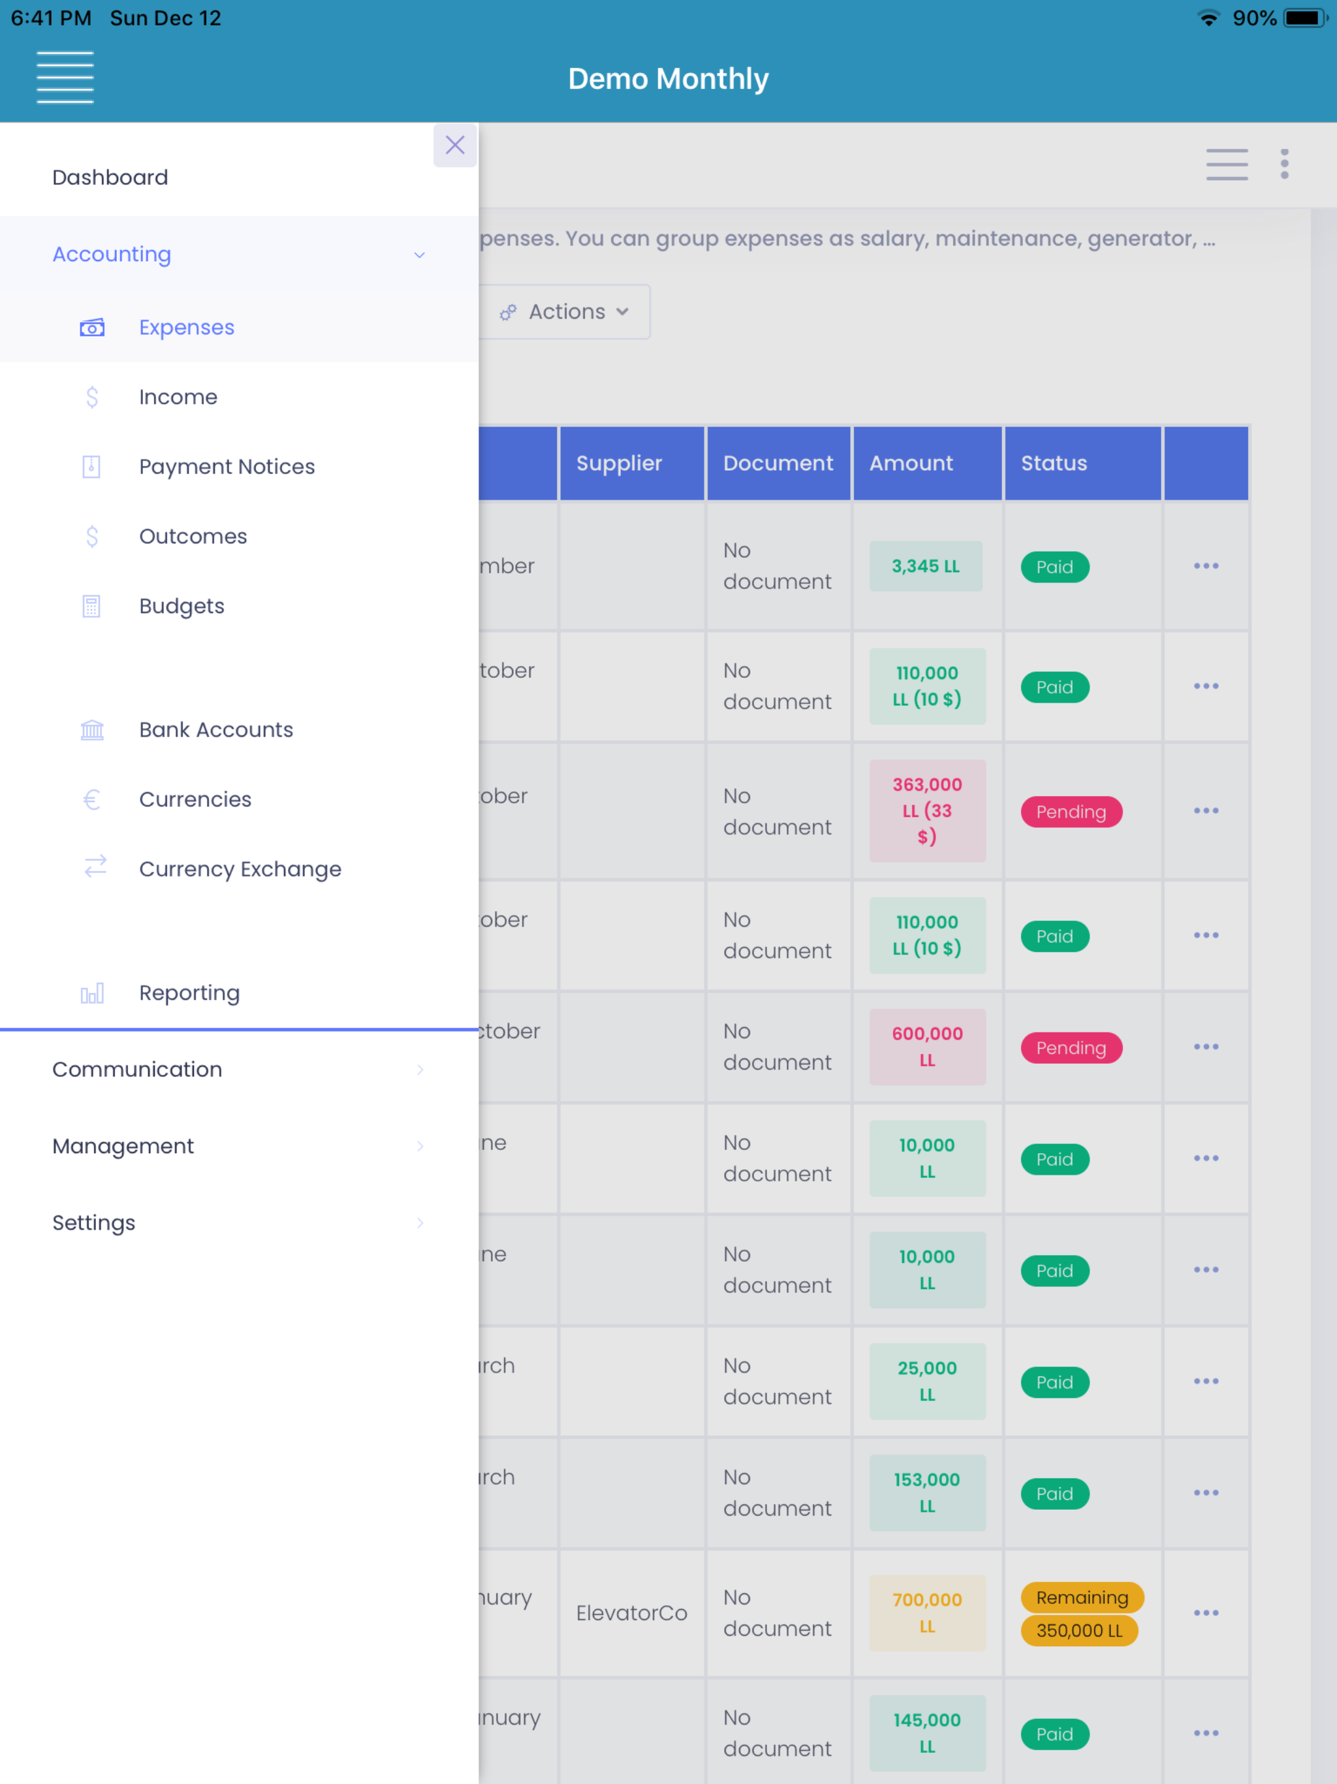Open the hamburger menu in the blue header

[65, 78]
